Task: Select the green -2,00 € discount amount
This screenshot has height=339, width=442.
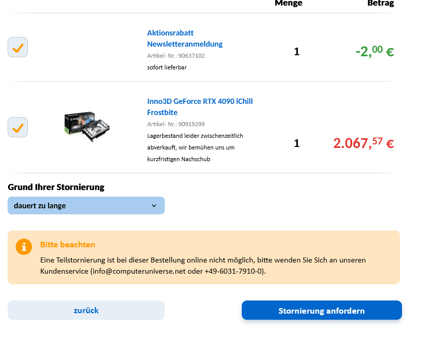Action: [x=375, y=51]
